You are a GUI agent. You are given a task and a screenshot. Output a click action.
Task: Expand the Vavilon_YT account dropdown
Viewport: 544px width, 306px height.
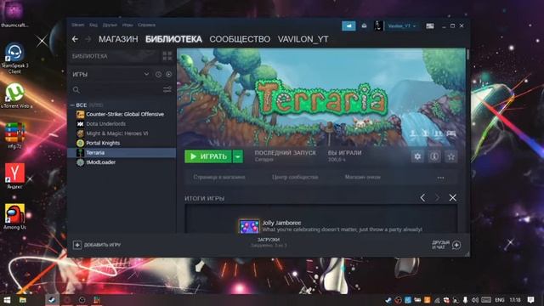pos(402,26)
